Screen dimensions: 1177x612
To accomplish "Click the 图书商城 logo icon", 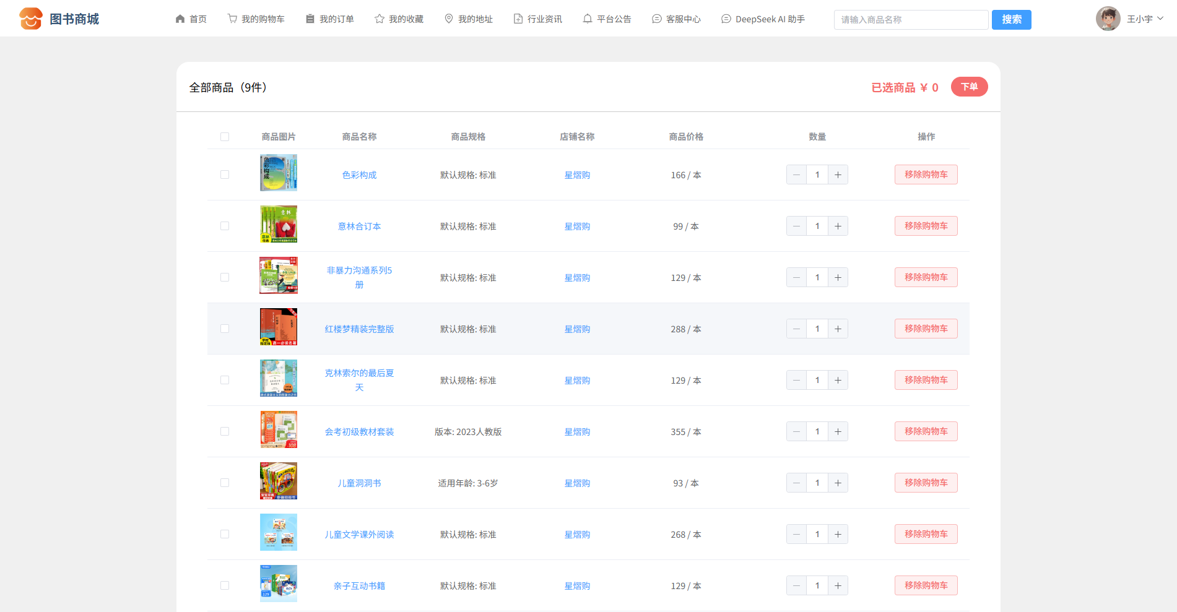I will [x=30, y=19].
